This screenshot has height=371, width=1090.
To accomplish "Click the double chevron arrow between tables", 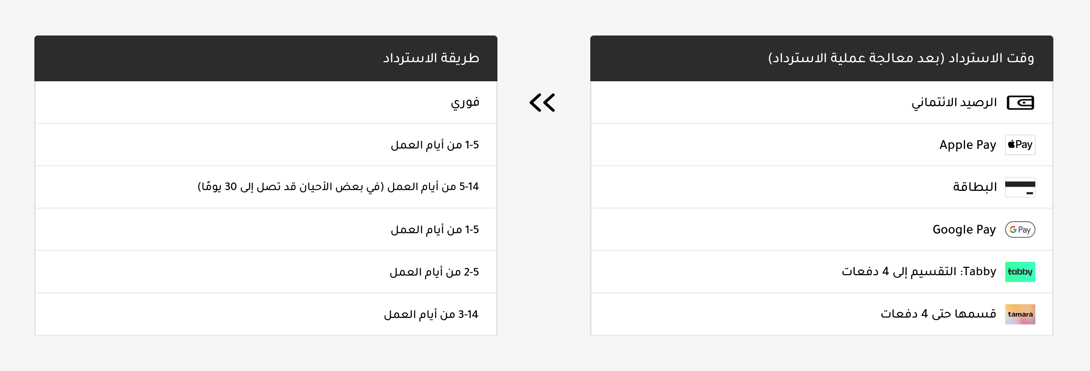I will [x=542, y=103].
